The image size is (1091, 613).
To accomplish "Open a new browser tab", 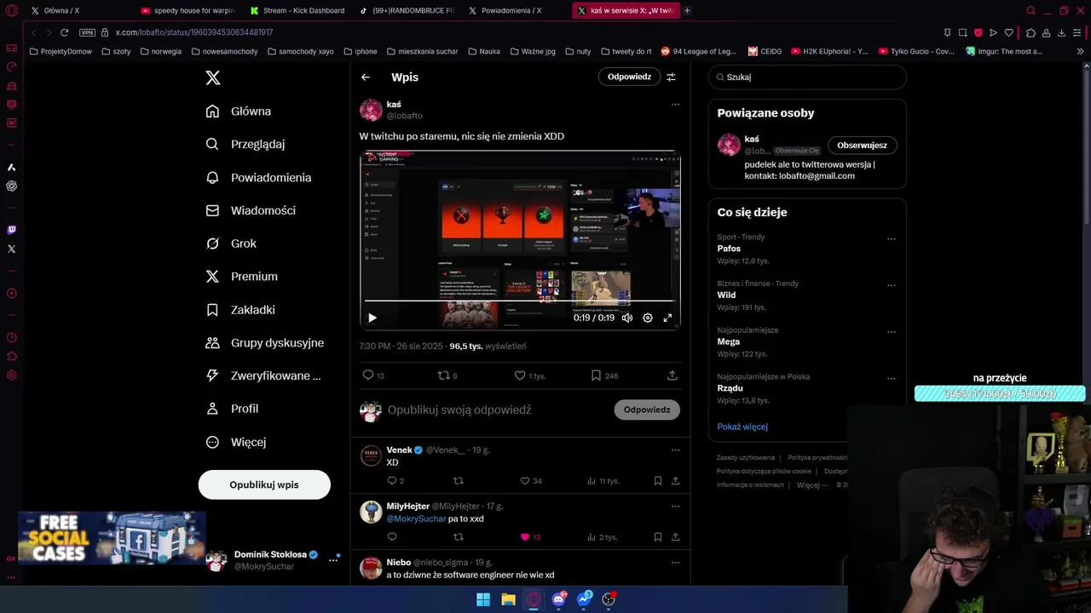I will (687, 10).
